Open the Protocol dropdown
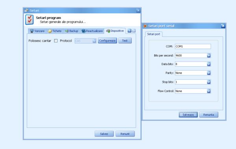The height and width of the screenshot is (149, 236). (85, 41)
